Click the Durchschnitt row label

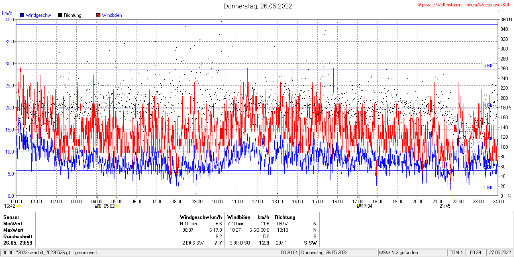click(18, 236)
